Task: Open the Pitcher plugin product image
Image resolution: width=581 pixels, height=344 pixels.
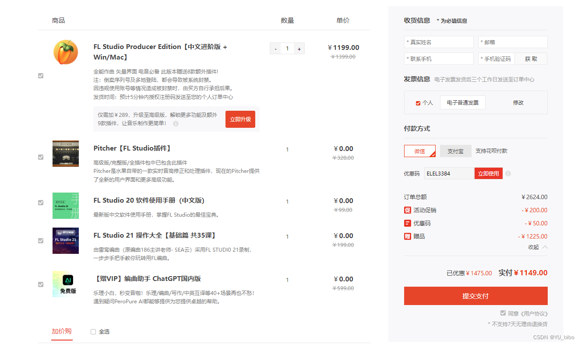Action: point(66,153)
